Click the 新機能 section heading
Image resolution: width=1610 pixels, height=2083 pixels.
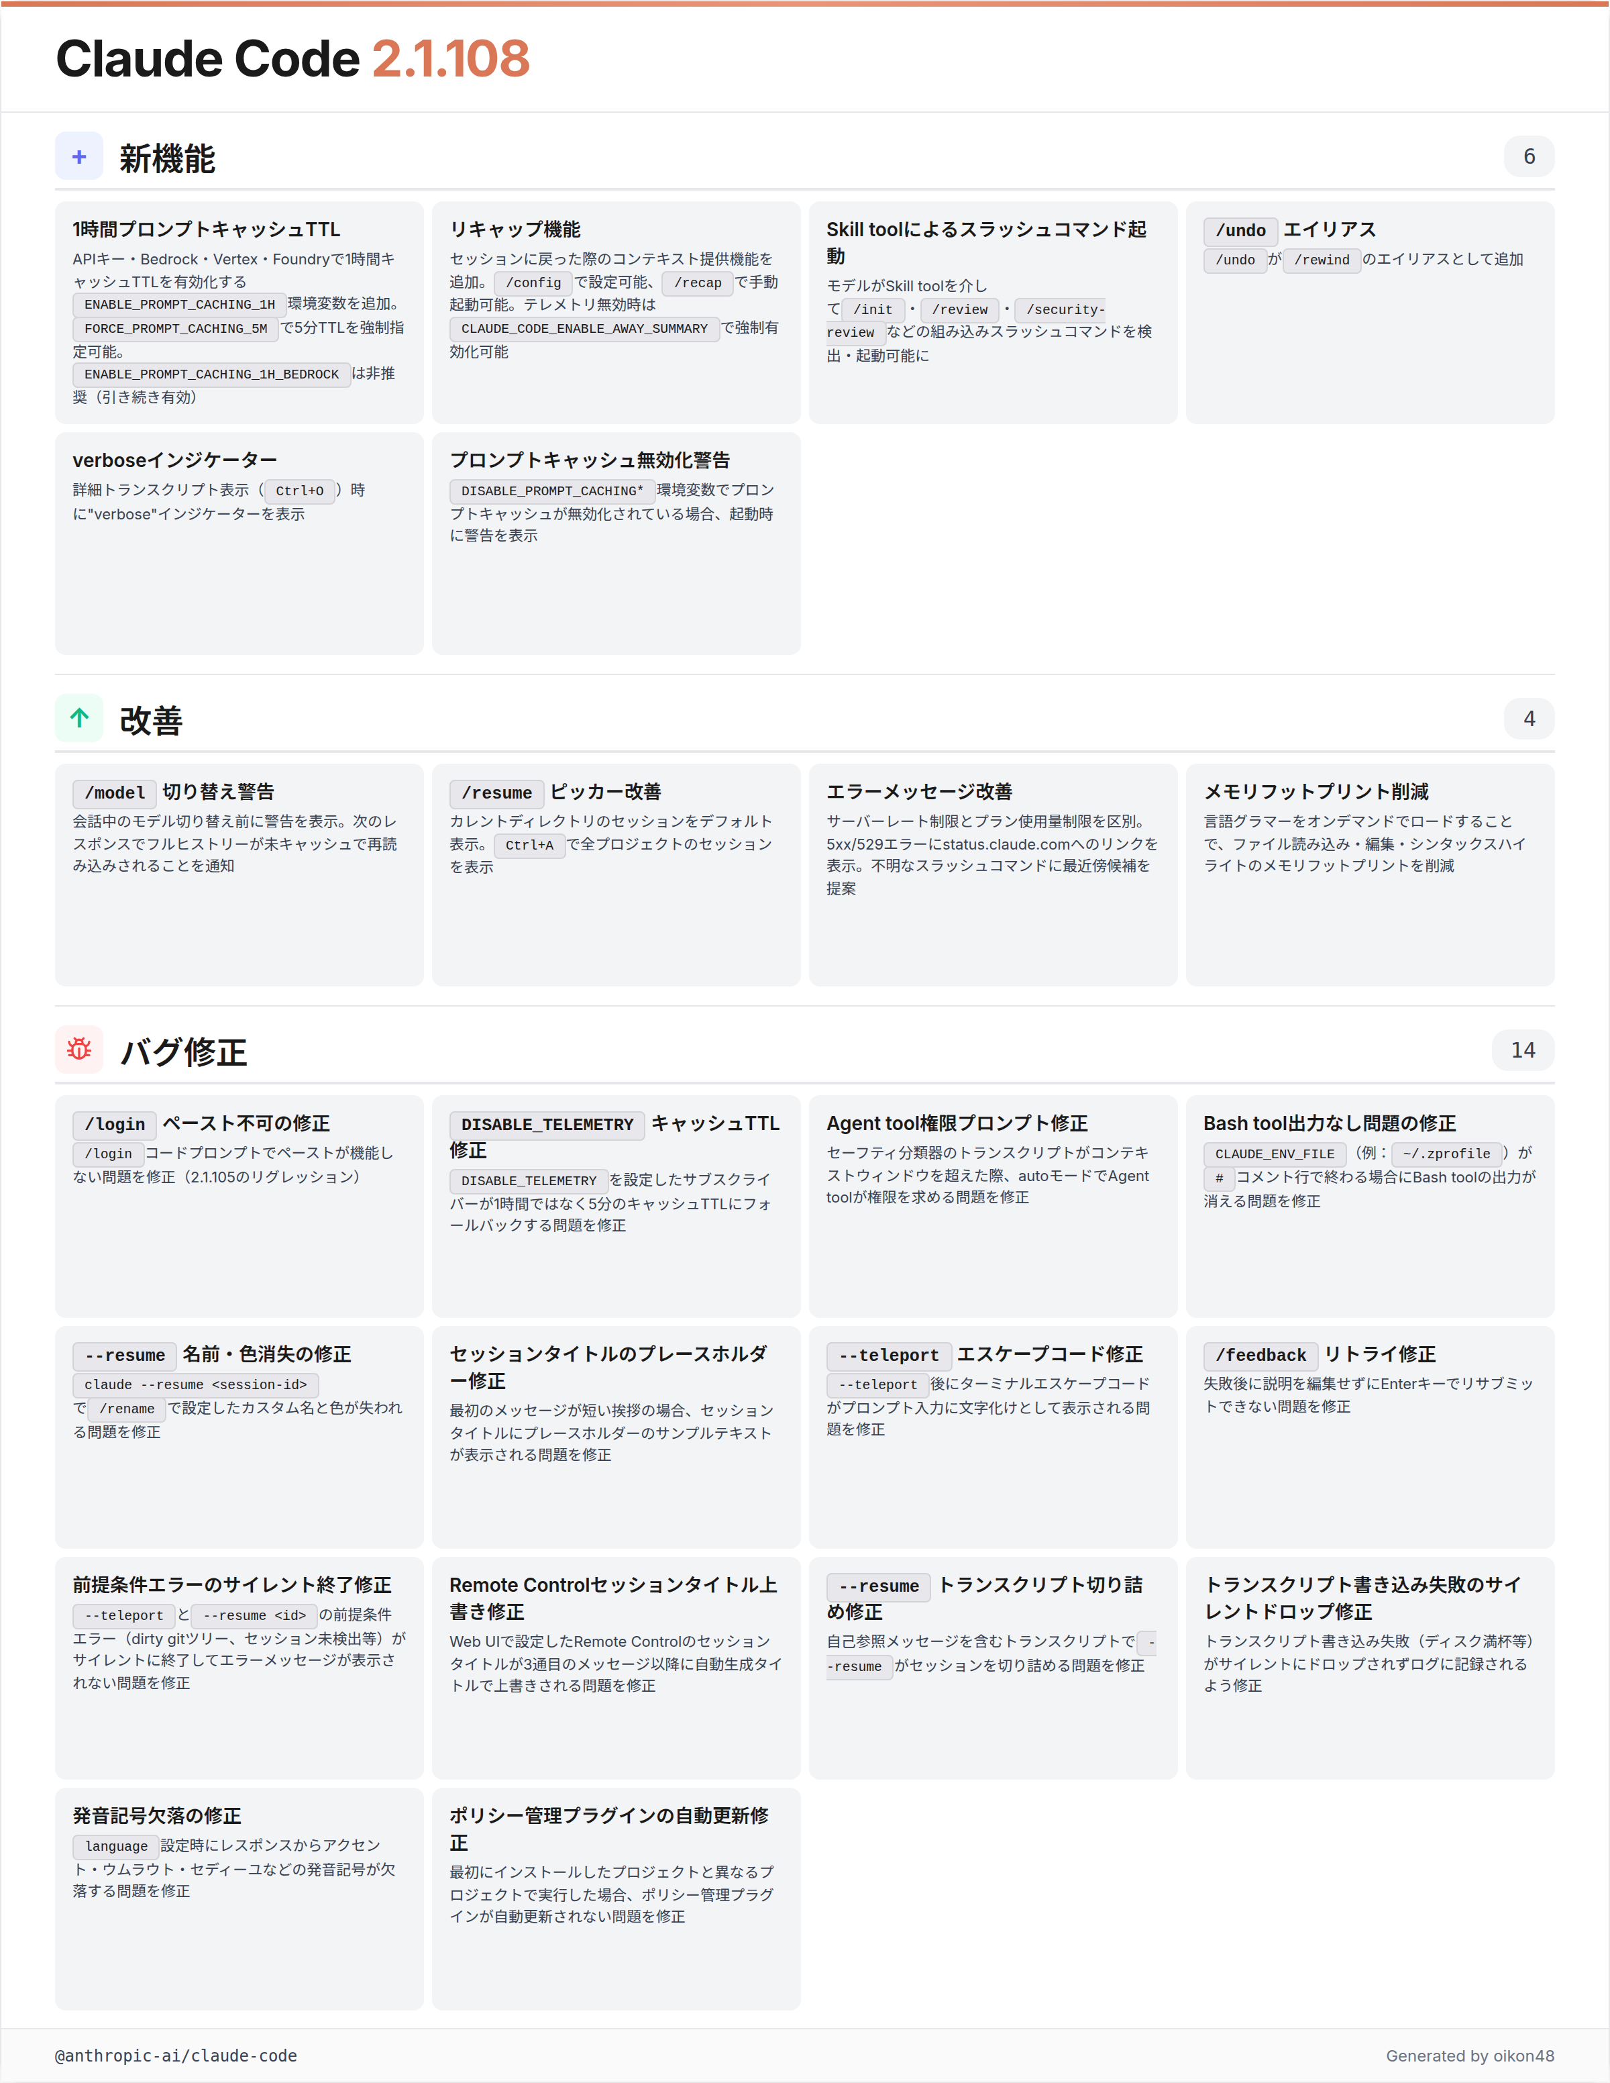tap(168, 158)
